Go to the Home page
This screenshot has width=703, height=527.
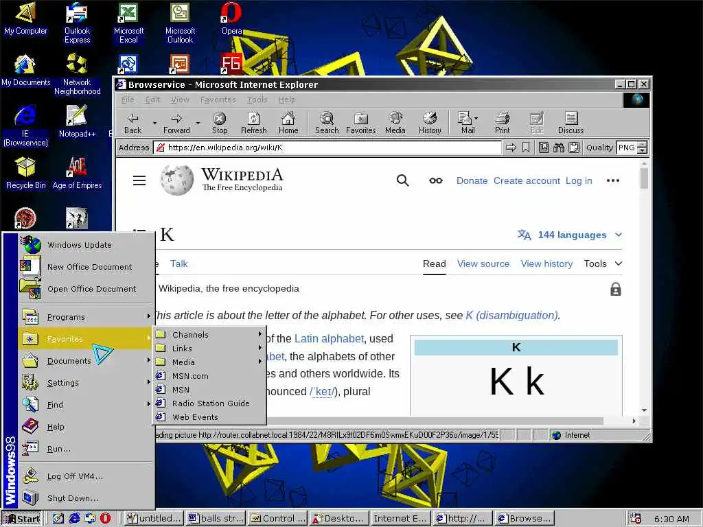tap(288, 123)
